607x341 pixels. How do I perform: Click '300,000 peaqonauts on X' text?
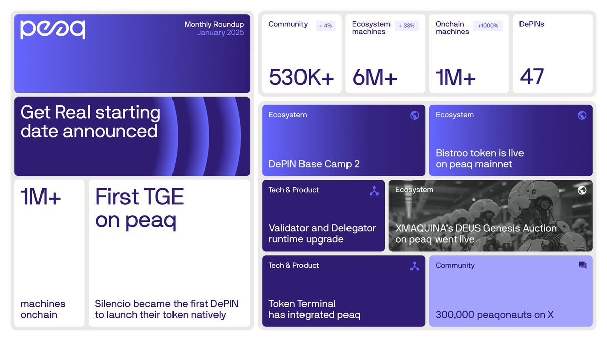tap(495, 315)
